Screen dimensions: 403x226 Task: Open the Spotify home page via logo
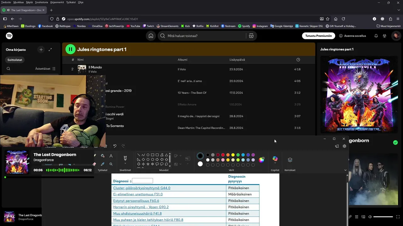(x=9, y=36)
